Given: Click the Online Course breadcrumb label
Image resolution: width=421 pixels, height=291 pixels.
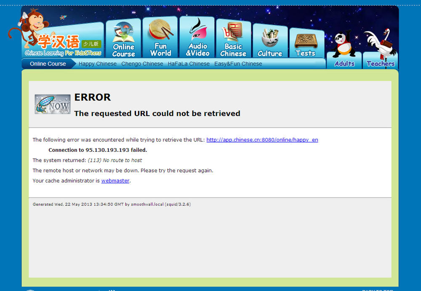Looking at the screenshot, I should click(x=48, y=64).
